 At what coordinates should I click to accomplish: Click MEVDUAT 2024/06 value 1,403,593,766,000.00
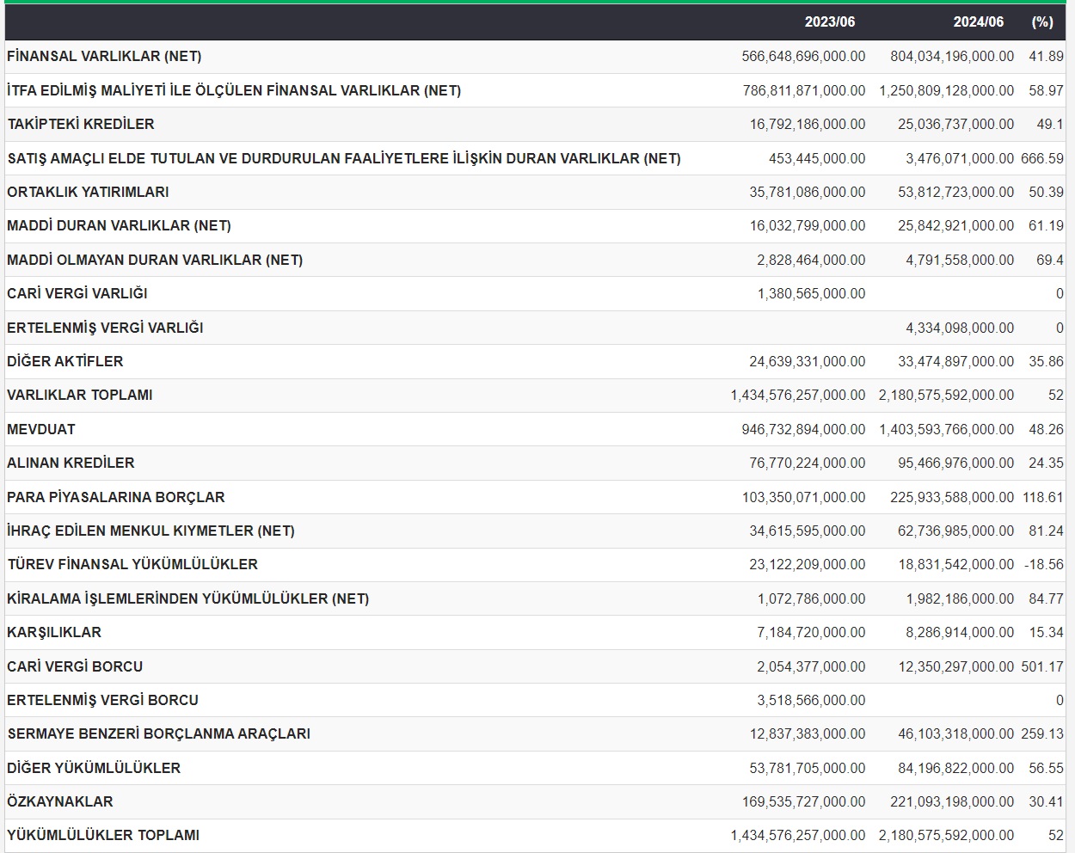click(x=946, y=429)
